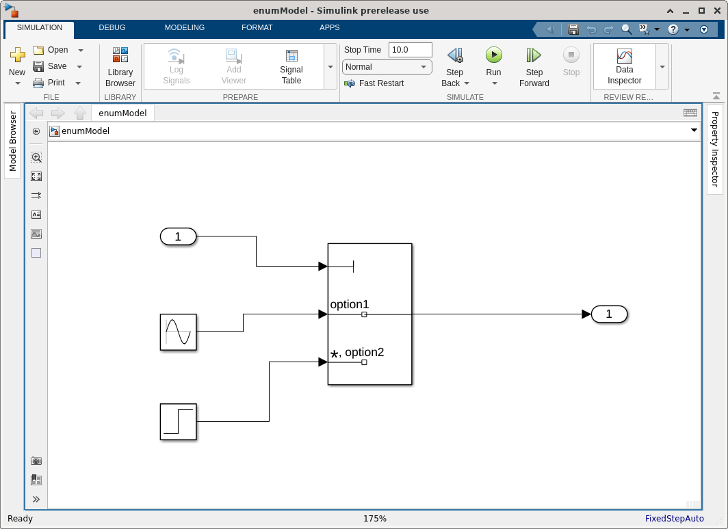728x529 pixels.
Task: Expand the Open dropdown arrow
Action: coord(81,50)
